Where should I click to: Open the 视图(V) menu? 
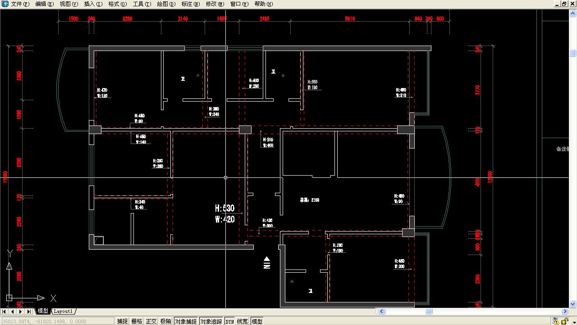pos(69,4)
